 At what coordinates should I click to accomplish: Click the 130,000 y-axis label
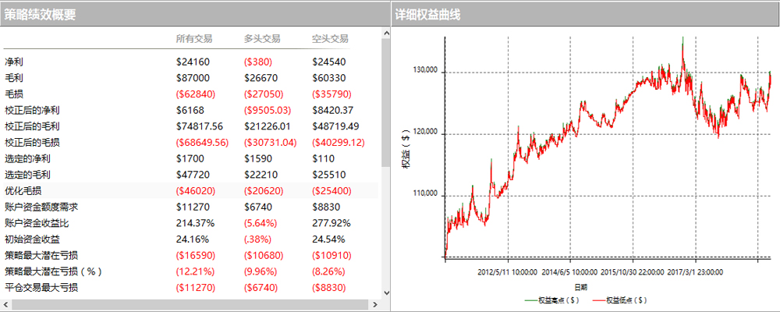[424, 70]
